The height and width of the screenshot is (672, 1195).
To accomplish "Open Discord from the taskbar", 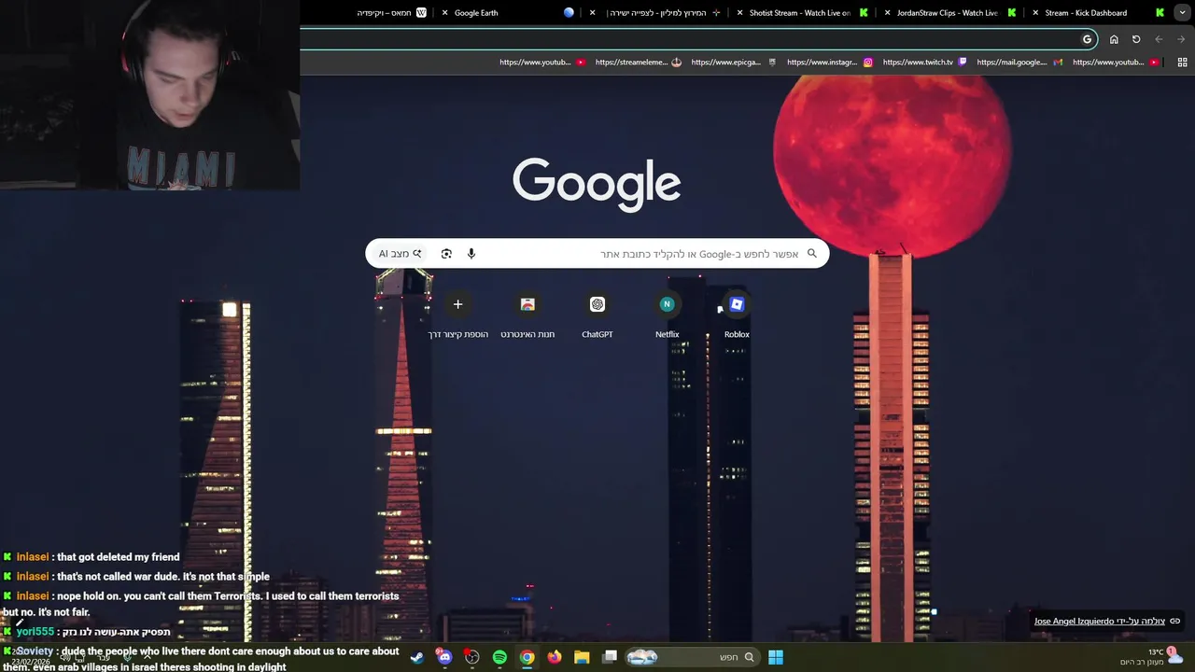I will [444, 657].
